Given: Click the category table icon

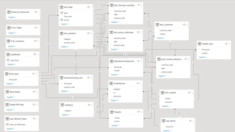Looking at the screenshot, I should (x=62, y=105).
